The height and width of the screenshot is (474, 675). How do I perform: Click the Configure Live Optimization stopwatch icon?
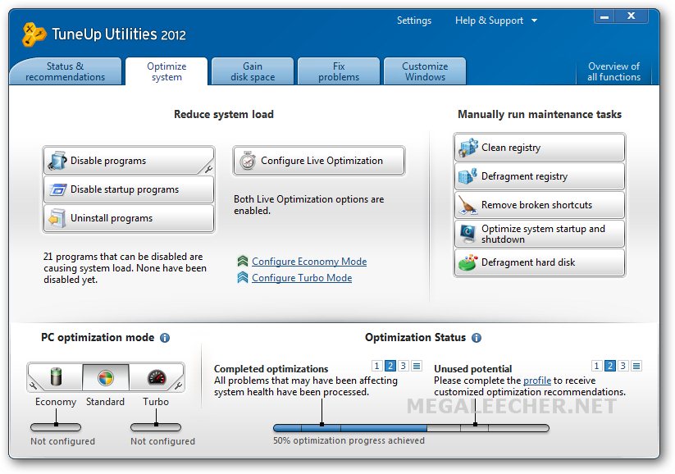click(x=248, y=162)
